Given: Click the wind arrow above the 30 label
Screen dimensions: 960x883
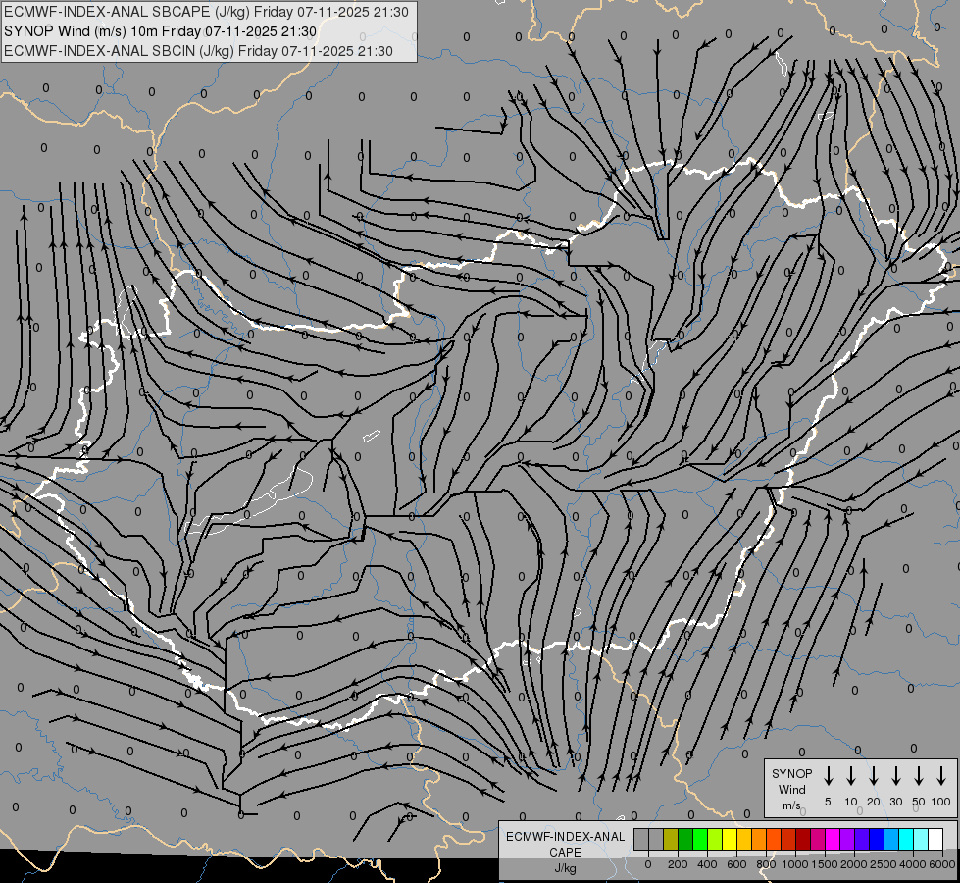Looking at the screenshot, I should tap(895, 775).
